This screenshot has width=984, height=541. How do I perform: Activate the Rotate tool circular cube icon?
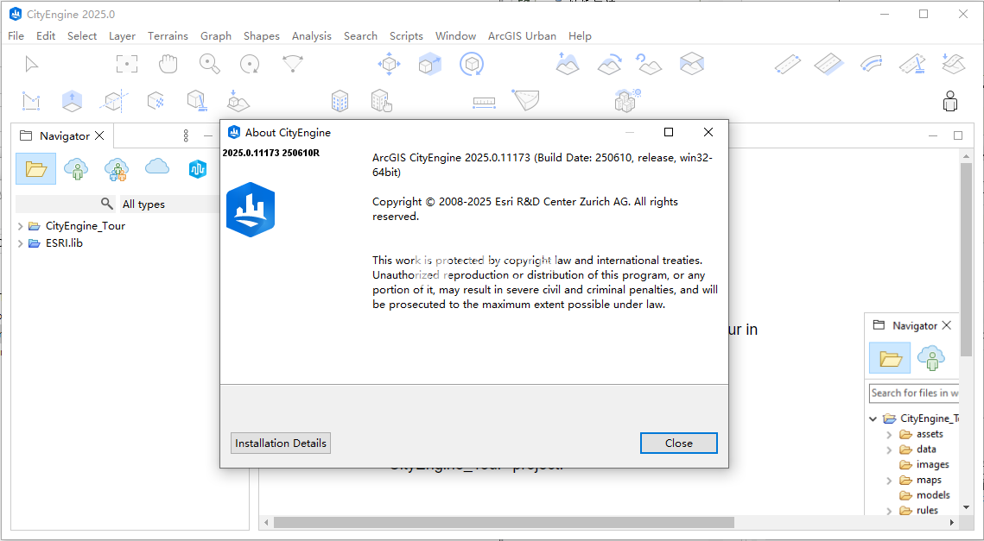click(x=472, y=64)
